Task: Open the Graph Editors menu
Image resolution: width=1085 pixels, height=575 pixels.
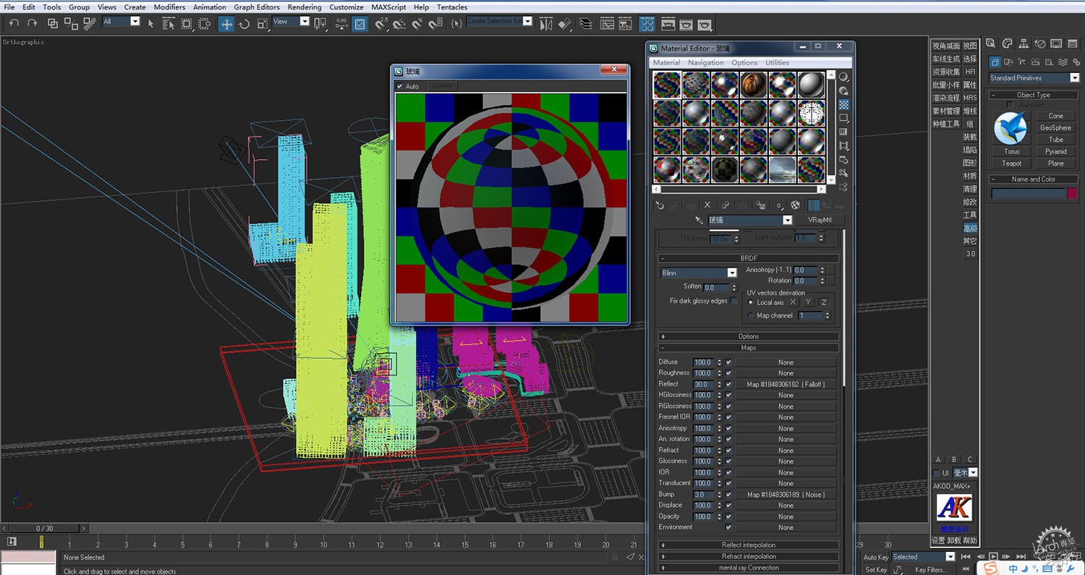Action: coord(257,7)
